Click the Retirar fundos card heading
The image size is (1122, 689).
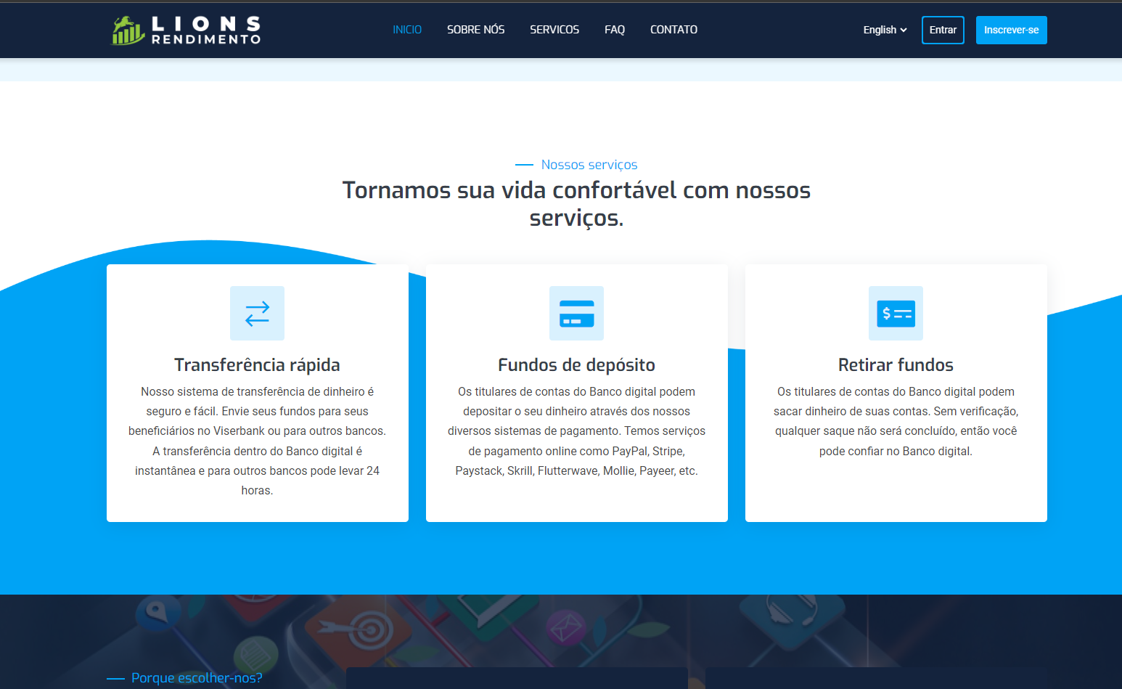point(896,364)
